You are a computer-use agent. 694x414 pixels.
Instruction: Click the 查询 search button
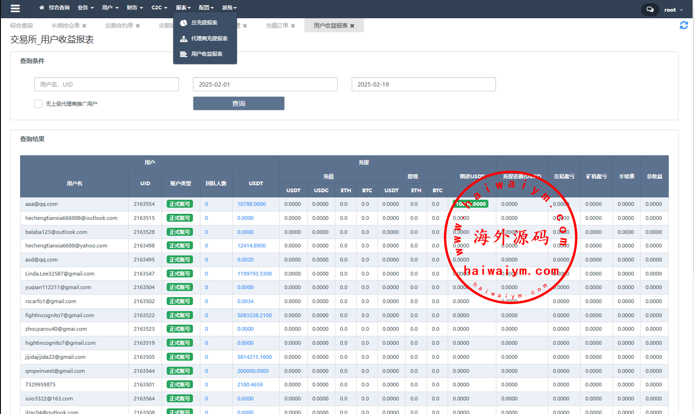pos(238,103)
